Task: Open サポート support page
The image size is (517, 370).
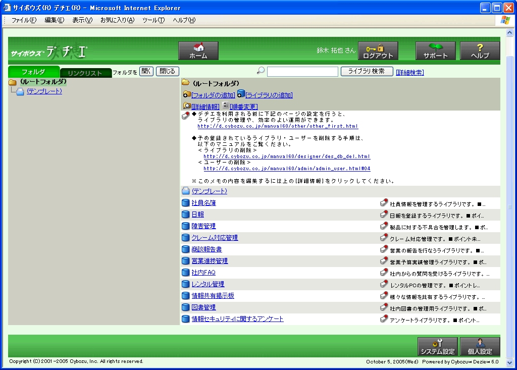Action: coord(436,51)
